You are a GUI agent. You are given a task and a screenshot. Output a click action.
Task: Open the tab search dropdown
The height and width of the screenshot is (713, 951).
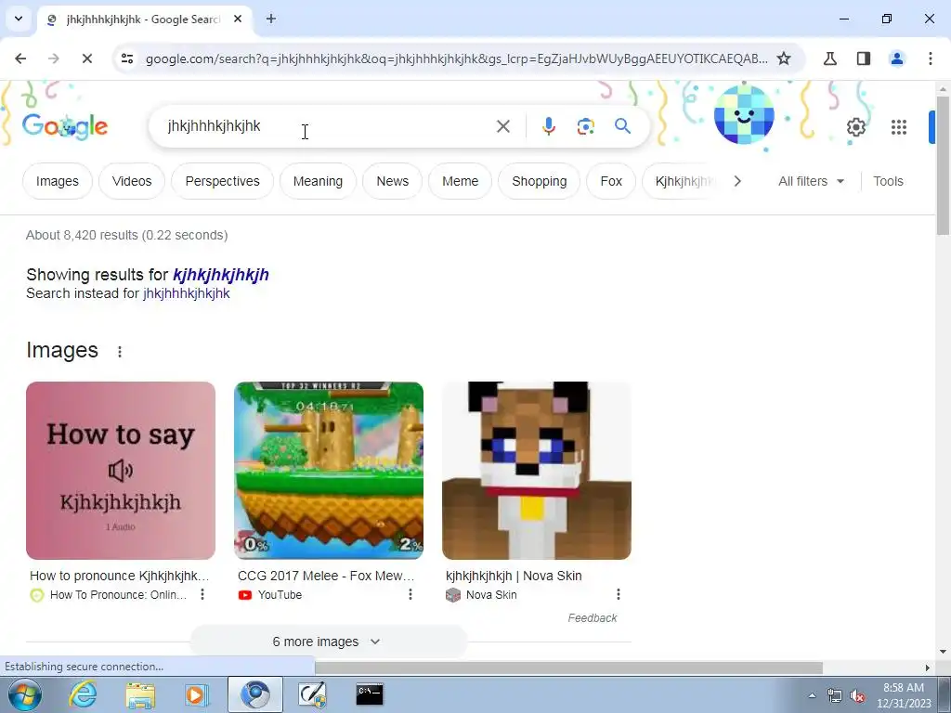pyautogui.click(x=19, y=19)
